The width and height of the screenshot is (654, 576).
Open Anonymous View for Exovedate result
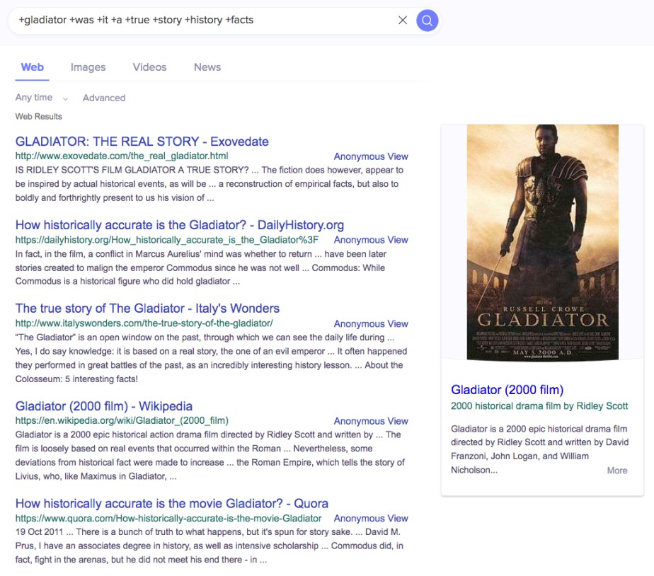pos(371,156)
